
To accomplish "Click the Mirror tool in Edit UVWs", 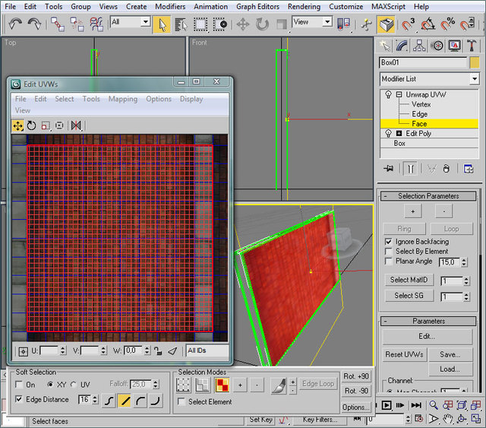I will 76,125.
